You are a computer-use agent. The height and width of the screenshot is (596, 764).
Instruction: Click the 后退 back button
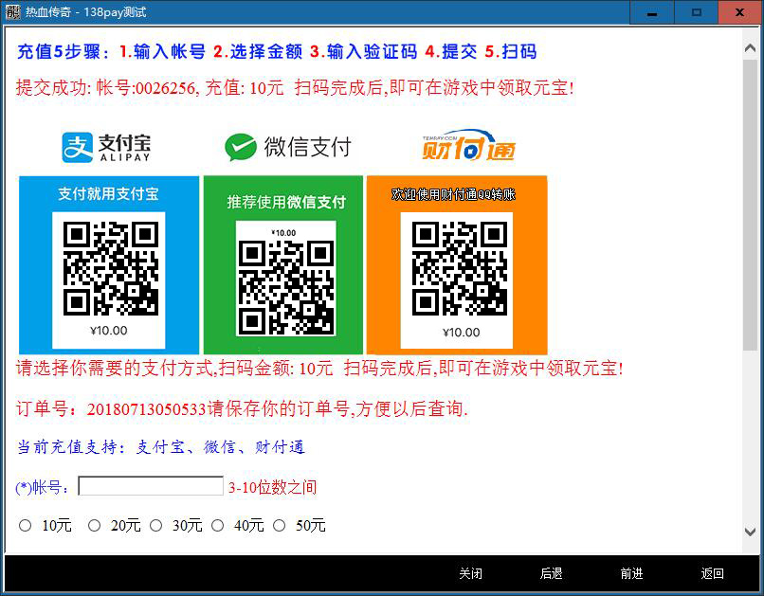(551, 573)
